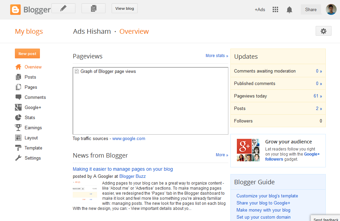The image size is (340, 221).
Task: Click the news article thumbnail image
Action: (85, 192)
